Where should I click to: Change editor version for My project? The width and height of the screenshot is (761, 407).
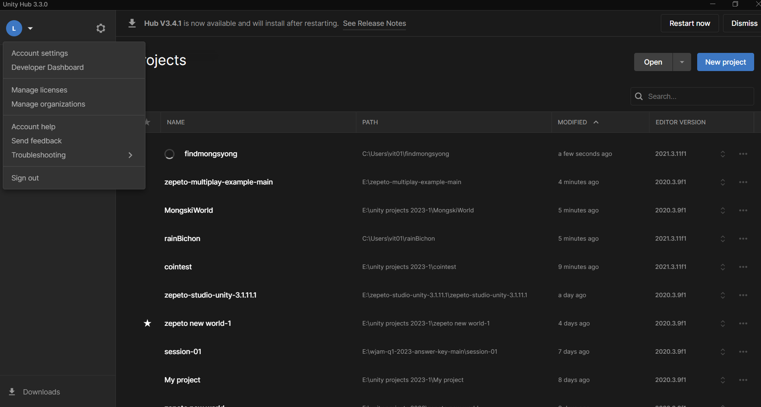coord(723,380)
